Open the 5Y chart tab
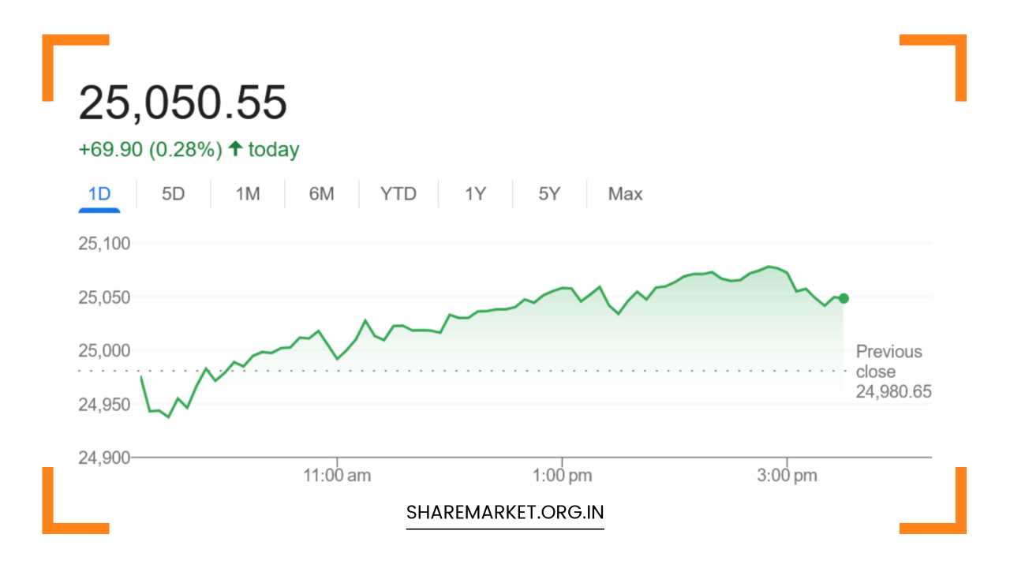 [549, 194]
